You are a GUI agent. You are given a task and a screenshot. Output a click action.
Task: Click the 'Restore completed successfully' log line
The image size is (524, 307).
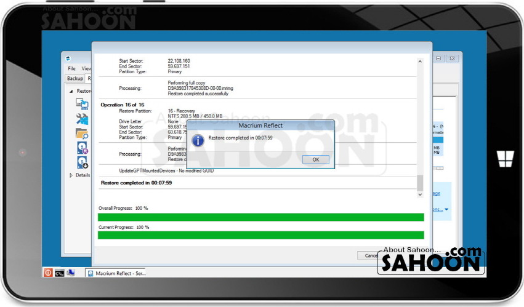[198, 94]
